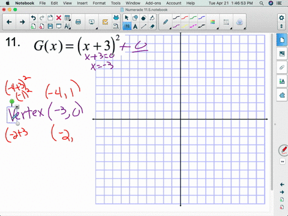Click the red pen circular side button

(284, 150)
